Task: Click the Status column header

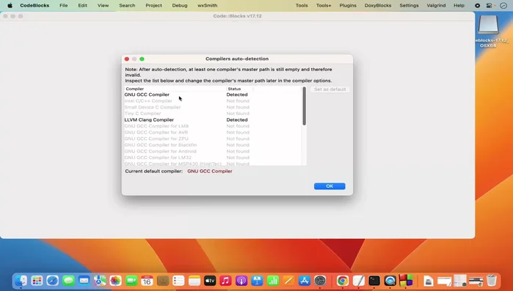Action: coord(239,89)
